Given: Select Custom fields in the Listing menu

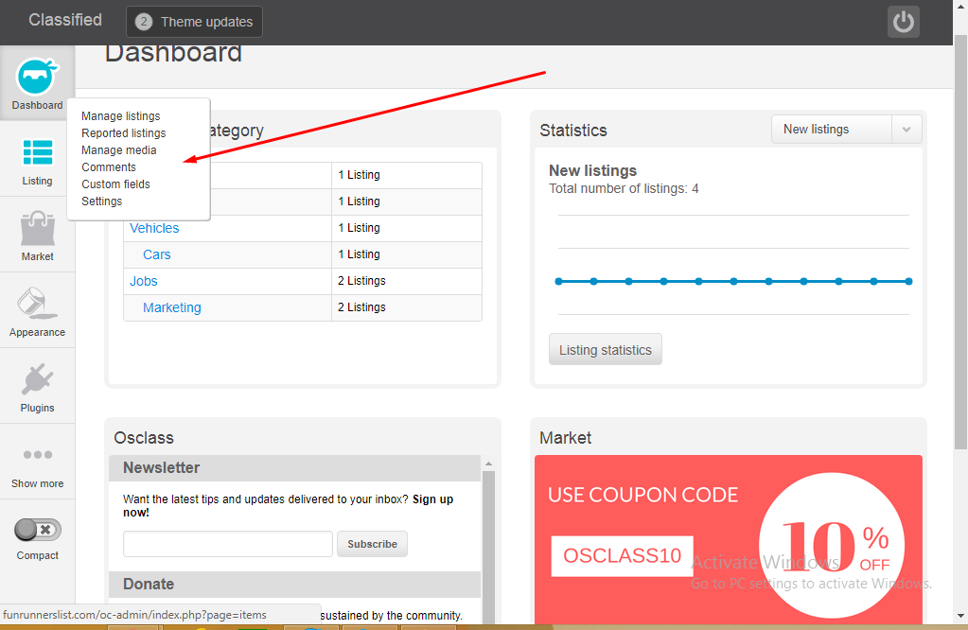Looking at the screenshot, I should [114, 184].
